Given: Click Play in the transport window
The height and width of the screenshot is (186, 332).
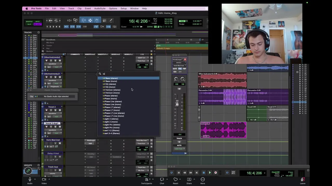Looking at the screenshot, I should click(210, 173).
